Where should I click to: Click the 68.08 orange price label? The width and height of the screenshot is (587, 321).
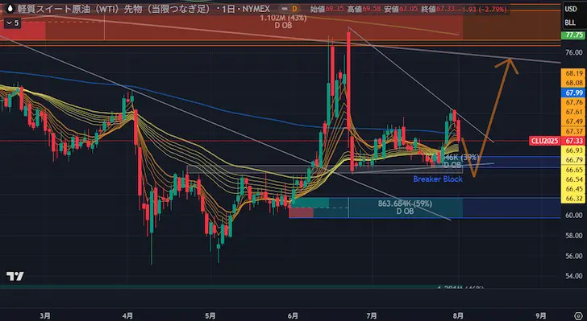tap(573, 83)
